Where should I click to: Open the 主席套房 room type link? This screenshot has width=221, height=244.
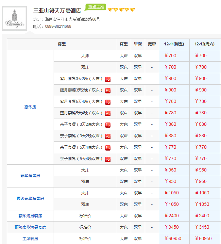coord(30,239)
